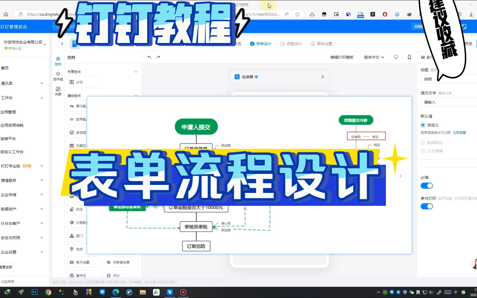Select the 自定义 default value radio
This screenshot has height=298, width=477.
click(x=423, y=125)
